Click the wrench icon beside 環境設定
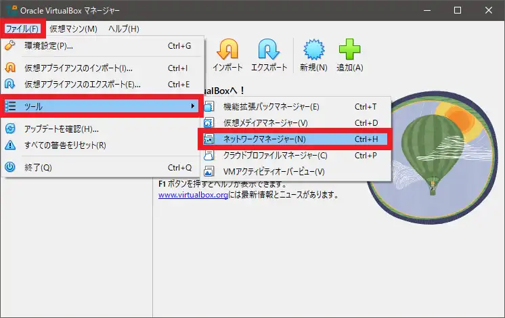 [10, 46]
